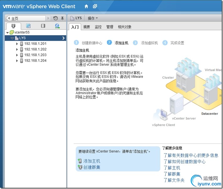Viewport: 223px width, 189px height.
Task: Expand host 192.168.1.203
Action: click(17, 55)
